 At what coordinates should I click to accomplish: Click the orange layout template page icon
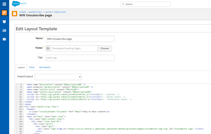(15, 14)
